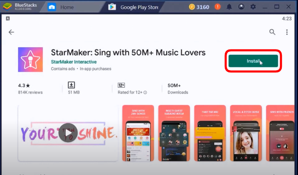Image resolution: width=298 pixels, height=175 pixels.
Task: Open the StarMaker Interactive developer page
Action: tap(74, 62)
